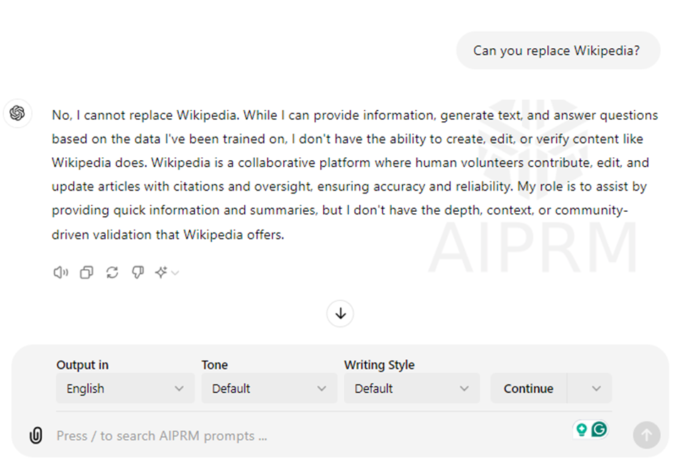692x464 pixels.
Task: Click the 'Writing Style' label
Action: (x=380, y=365)
